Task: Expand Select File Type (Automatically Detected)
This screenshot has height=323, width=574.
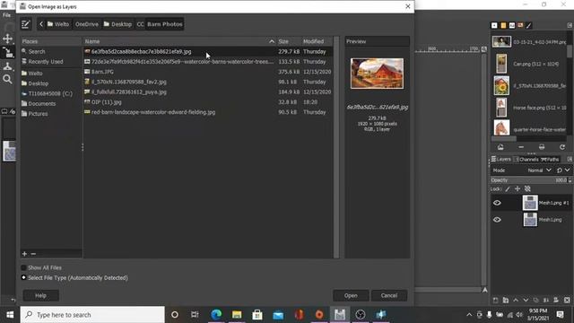Action: [24, 277]
